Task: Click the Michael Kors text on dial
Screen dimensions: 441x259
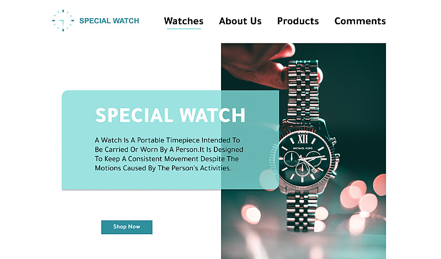Action: [303, 148]
